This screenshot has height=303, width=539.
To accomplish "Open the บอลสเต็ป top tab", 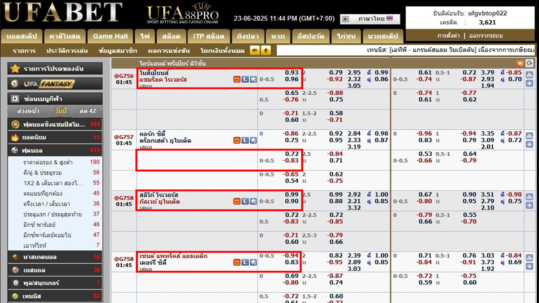I will 22,36.
